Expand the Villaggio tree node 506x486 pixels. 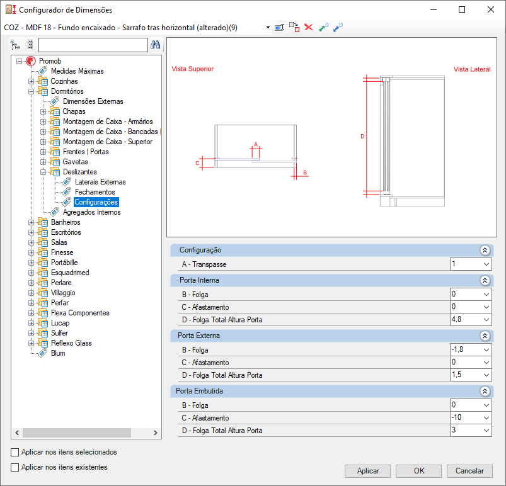click(31, 293)
